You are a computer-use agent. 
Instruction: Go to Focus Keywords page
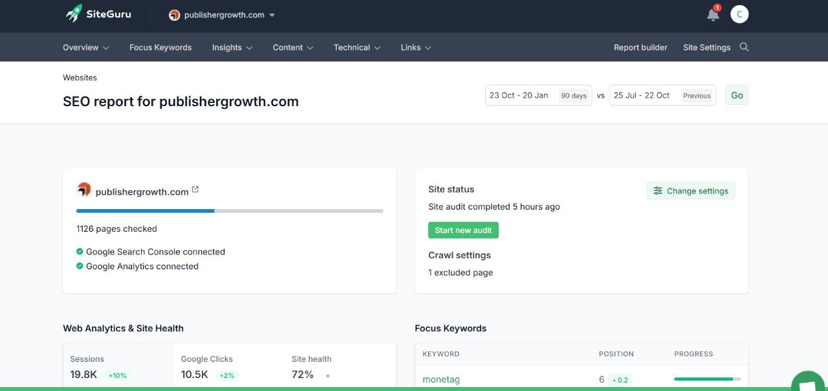[160, 47]
